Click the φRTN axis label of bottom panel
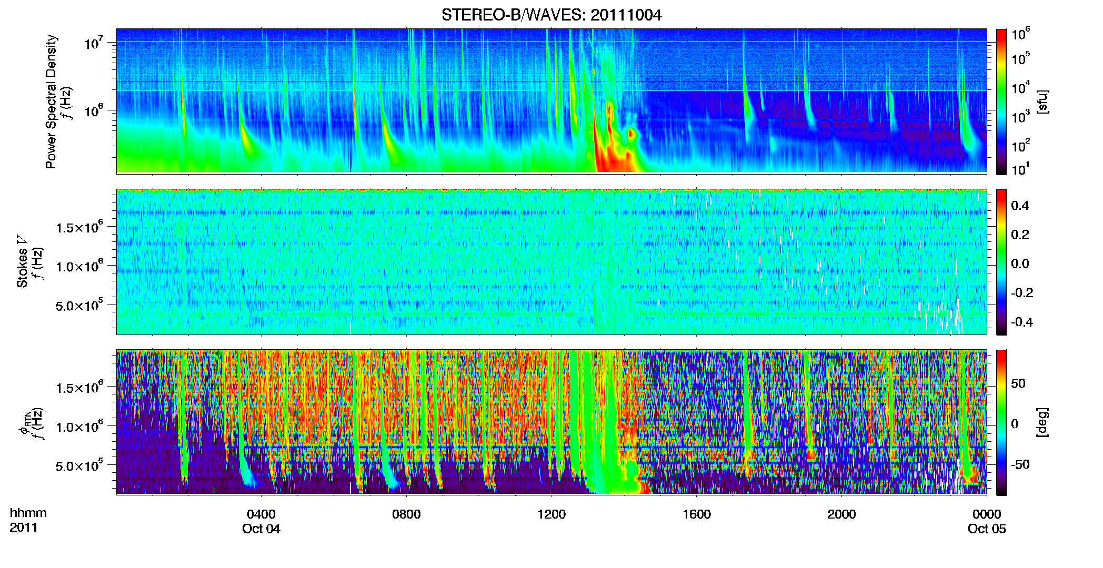The image size is (1103, 568). 24,422
